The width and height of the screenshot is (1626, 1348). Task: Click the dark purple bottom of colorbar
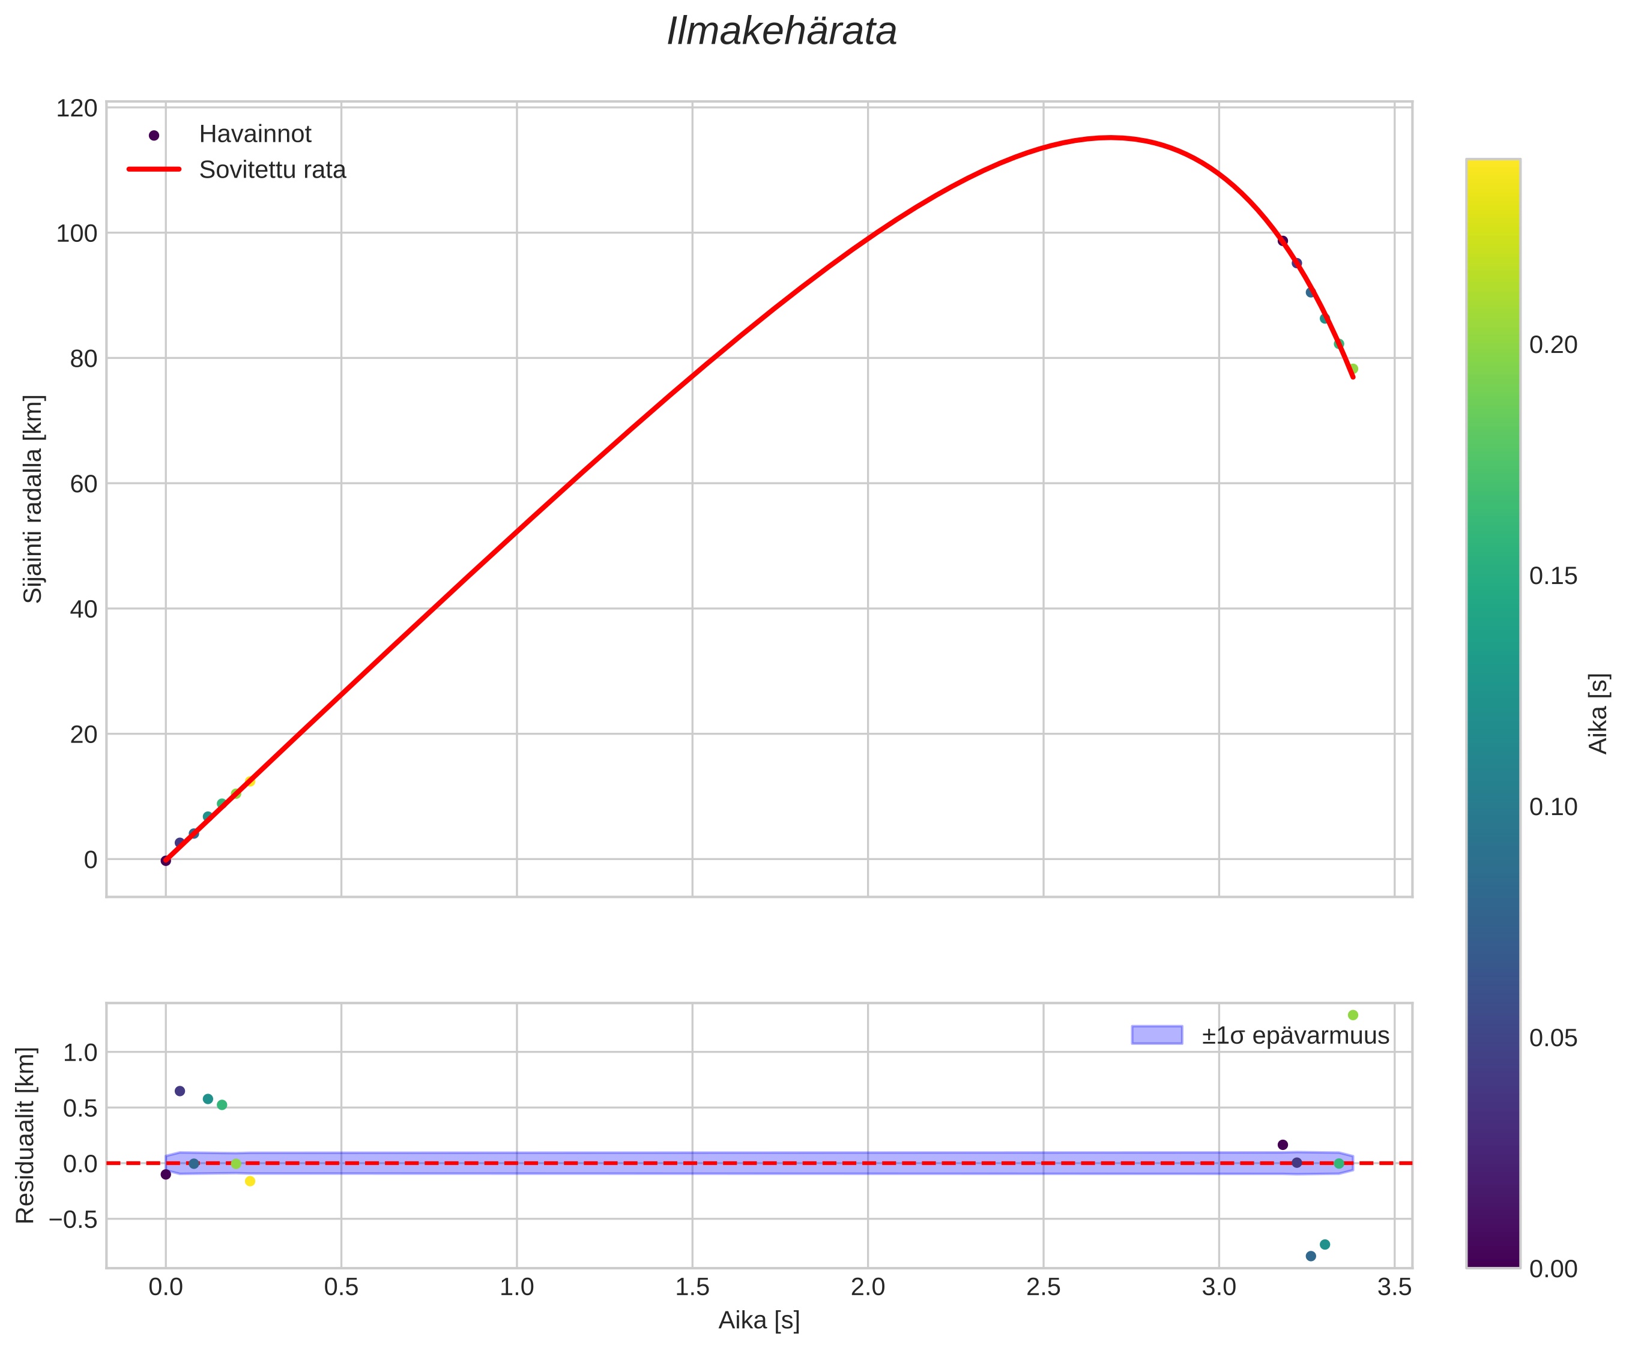coord(1493,1260)
